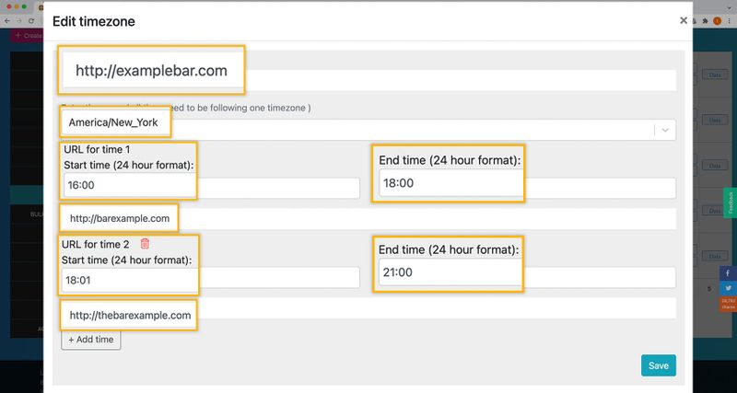This screenshot has height=393, width=737.
Task: Close the Edit timezone dialog
Action: (x=683, y=19)
